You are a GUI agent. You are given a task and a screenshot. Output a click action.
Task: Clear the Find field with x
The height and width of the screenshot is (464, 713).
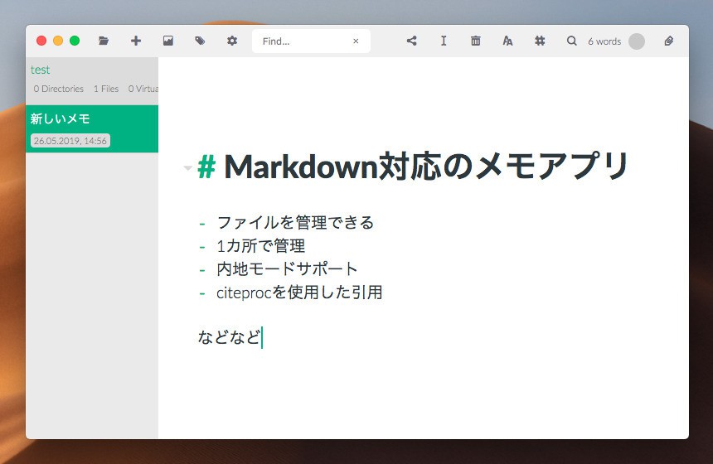356,41
